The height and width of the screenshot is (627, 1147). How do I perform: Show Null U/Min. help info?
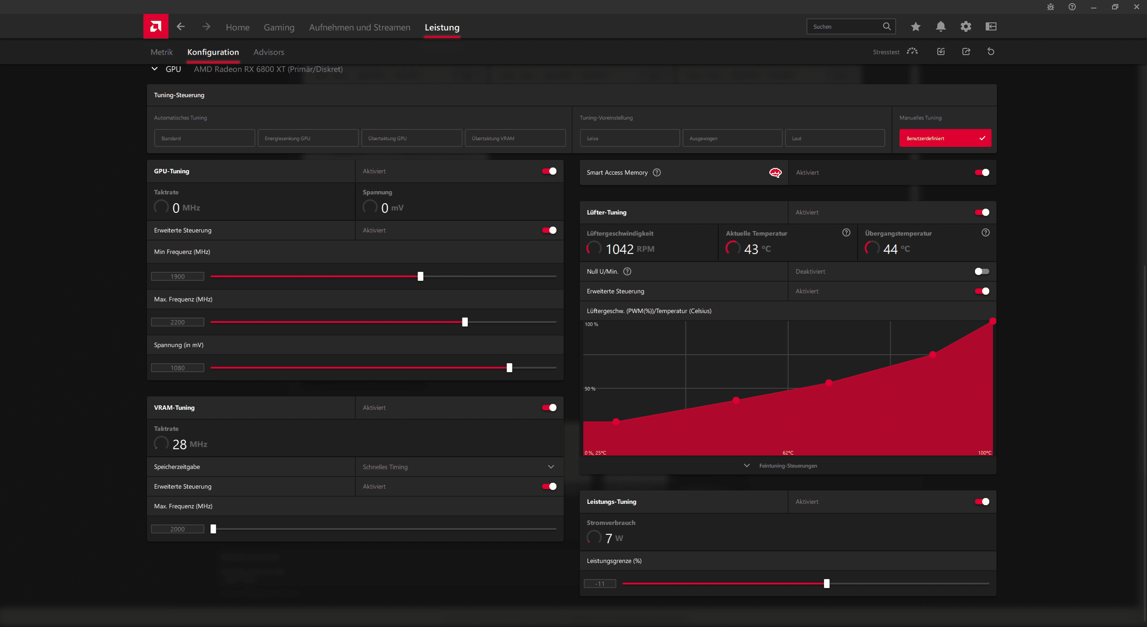[x=627, y=271]
